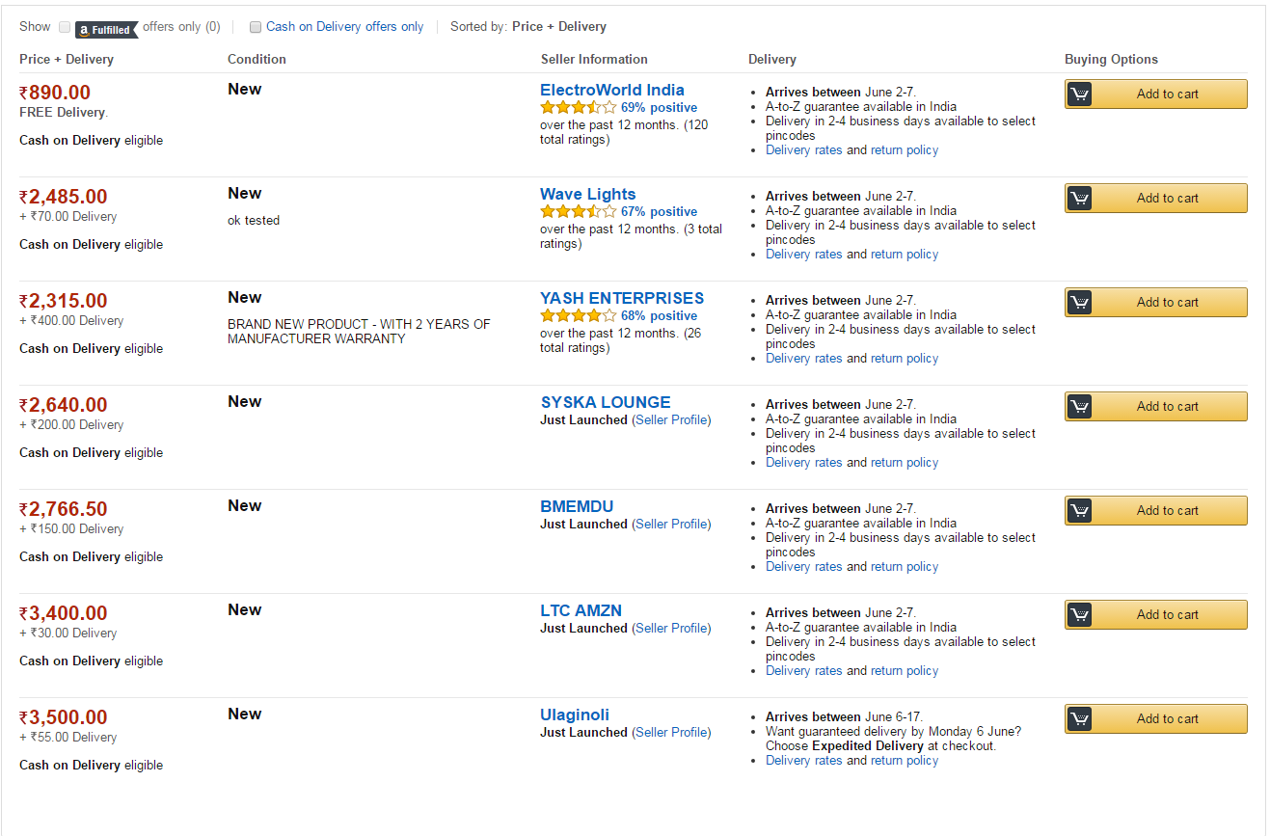Click cart icon on SYSKA LOUNGE row
Viewport: 1270px width, 836px height.
(x=1080, y=406)
